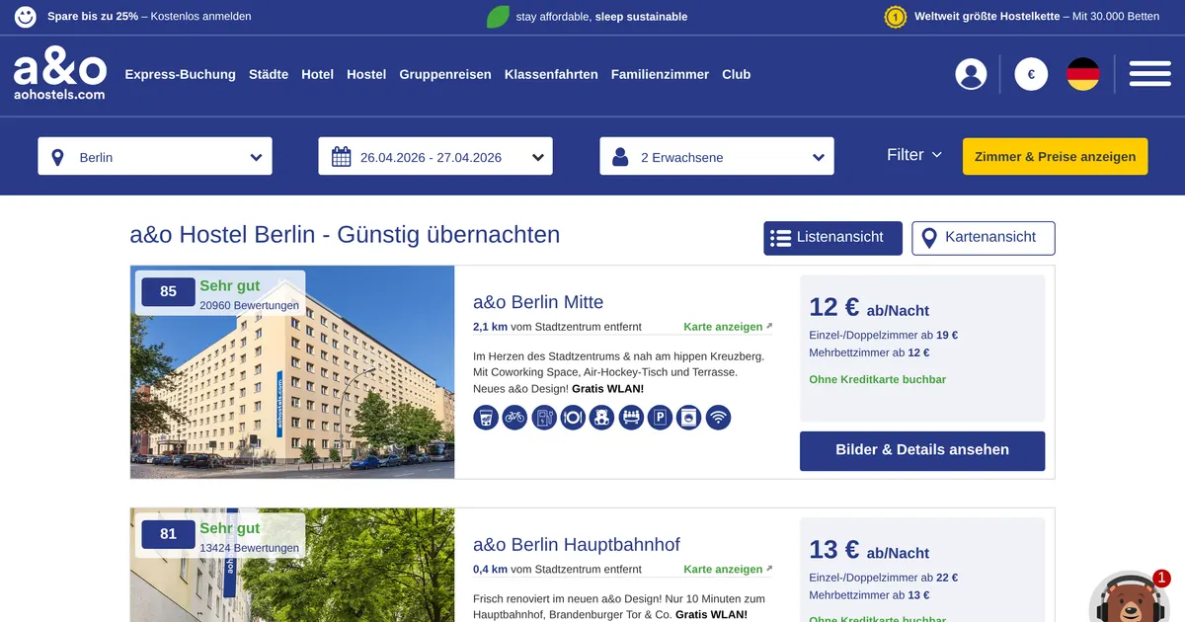Viewport: 1185px width, 622px height.
Task: Click a&o Berlin Hauptbahnhof photo
Action: click(292, 566)
